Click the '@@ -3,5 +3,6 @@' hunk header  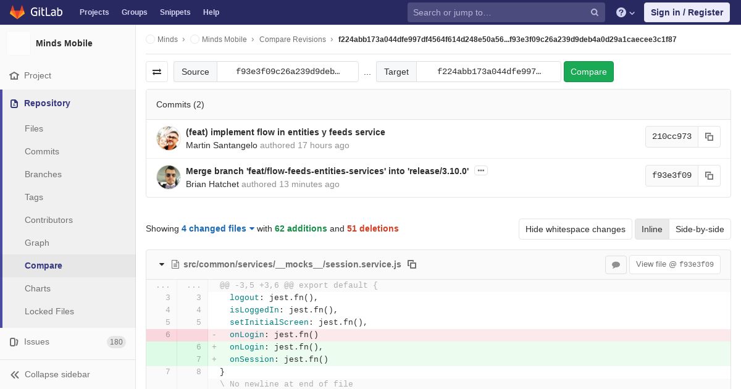tap(298, 285)
